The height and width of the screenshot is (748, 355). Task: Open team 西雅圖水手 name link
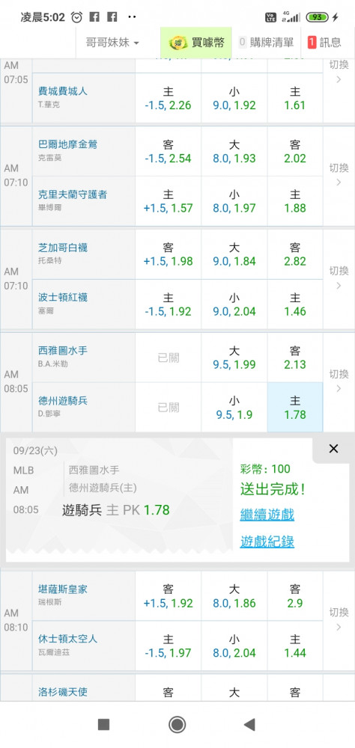[x=63, y=350]
